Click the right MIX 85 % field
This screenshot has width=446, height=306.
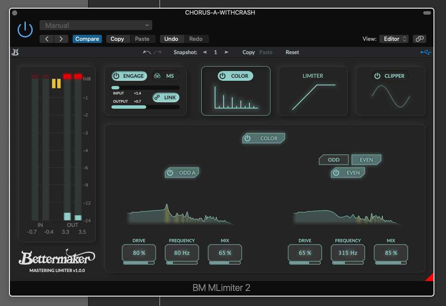[391, 253]
